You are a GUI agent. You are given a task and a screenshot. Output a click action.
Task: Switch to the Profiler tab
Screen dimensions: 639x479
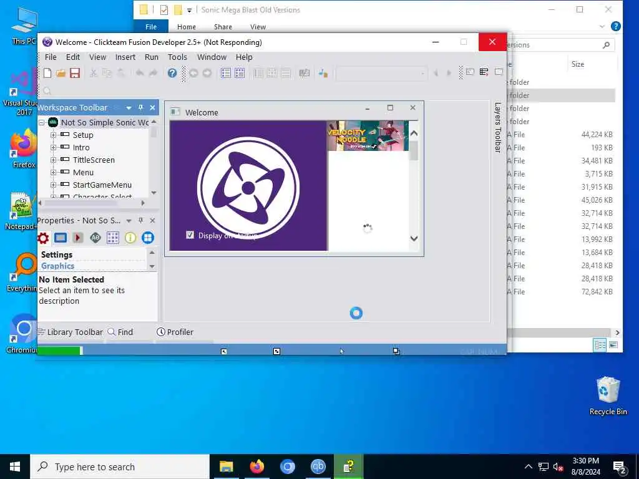pos(175,332)
